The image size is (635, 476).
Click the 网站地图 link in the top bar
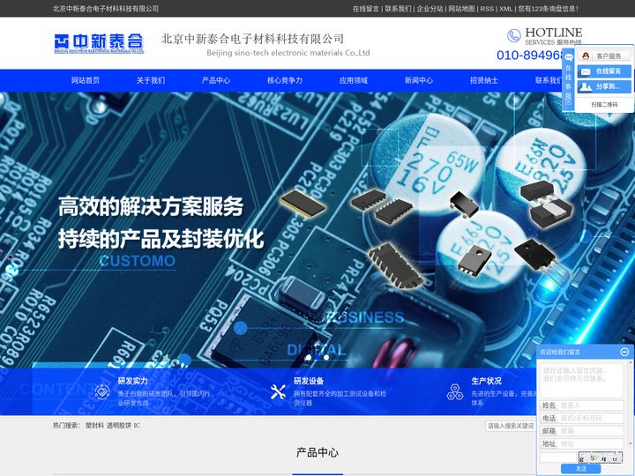click(461, 9)
